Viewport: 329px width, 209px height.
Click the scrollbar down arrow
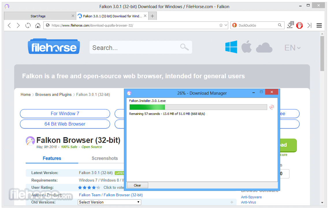[x=322, y=203]
